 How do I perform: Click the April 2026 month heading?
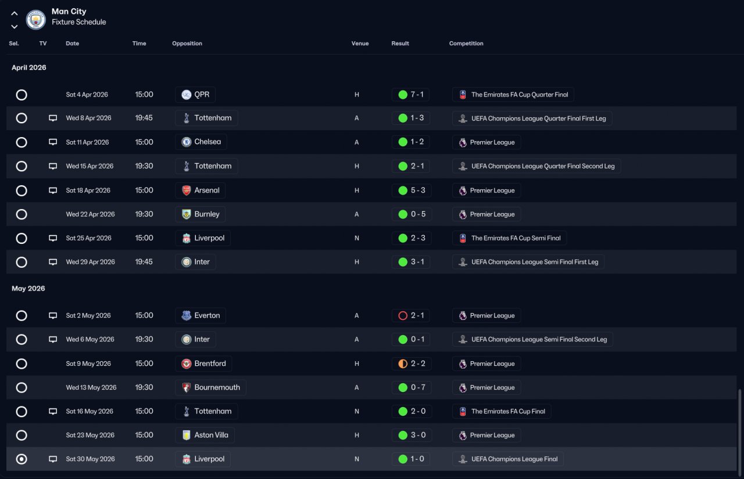click(29, 68)
